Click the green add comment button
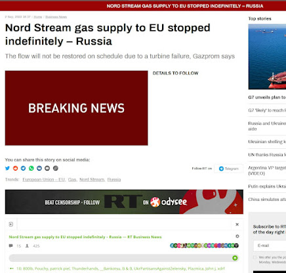The width and height of the screenshot is (286, 273). 235,258
